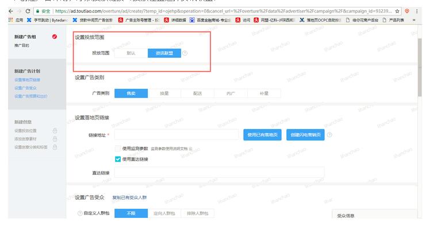Image resolution: width=426 pixels, height=234 pixels.
Task: Click the page vertical scrollbar
Action: pos(420,69)
